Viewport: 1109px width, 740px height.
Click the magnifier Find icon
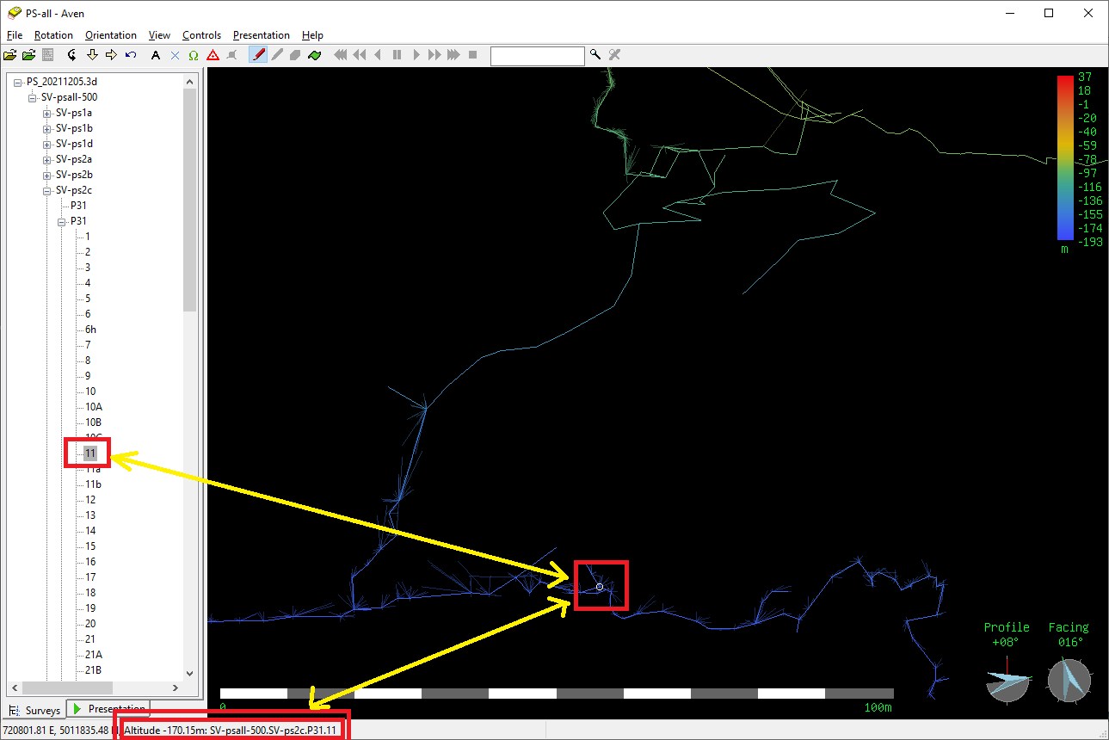click(595, 55)
